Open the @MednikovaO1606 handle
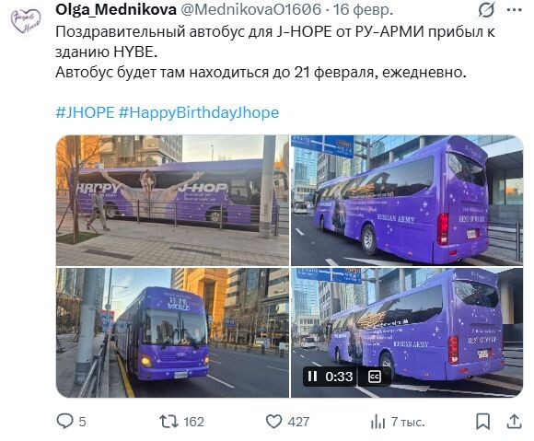 click(250, 10)
